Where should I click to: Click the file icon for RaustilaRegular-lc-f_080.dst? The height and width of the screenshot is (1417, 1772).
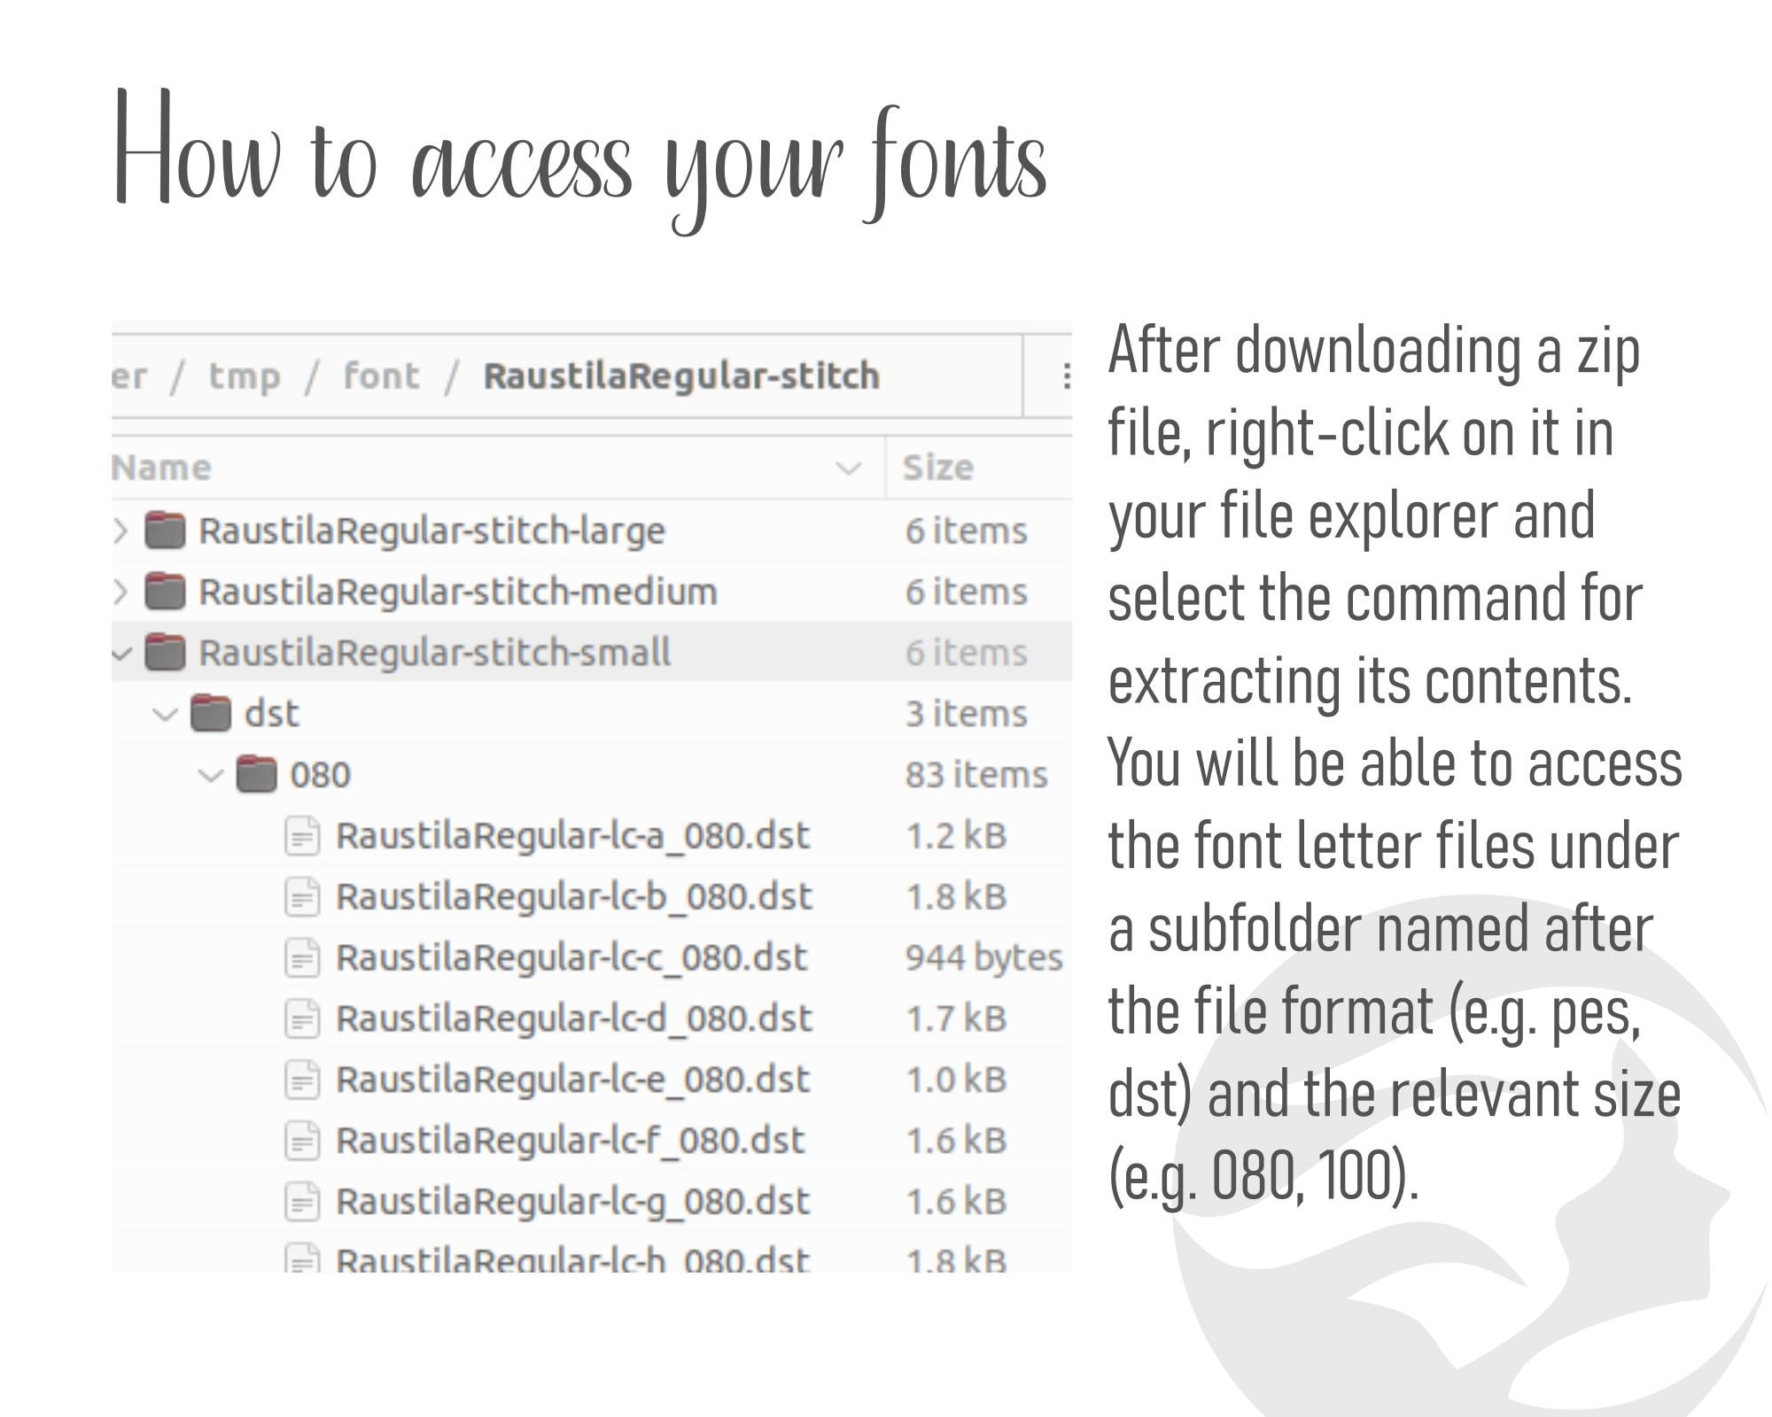point(302,1141)
